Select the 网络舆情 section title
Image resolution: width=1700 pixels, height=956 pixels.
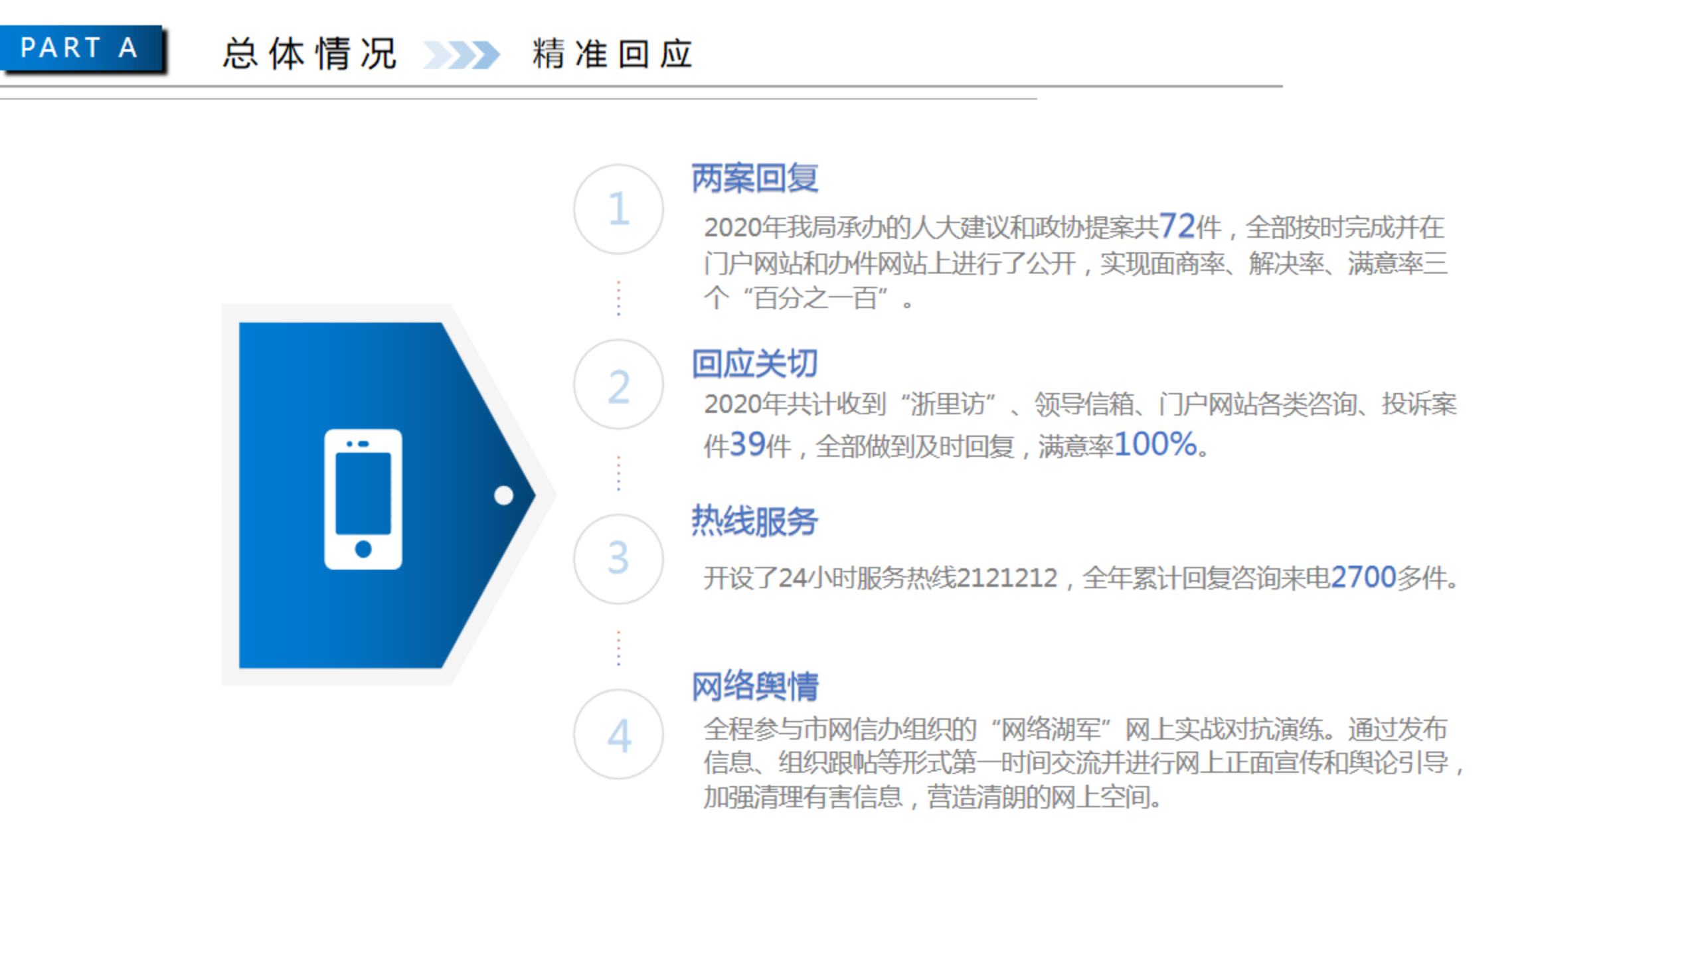click(755, 686)
